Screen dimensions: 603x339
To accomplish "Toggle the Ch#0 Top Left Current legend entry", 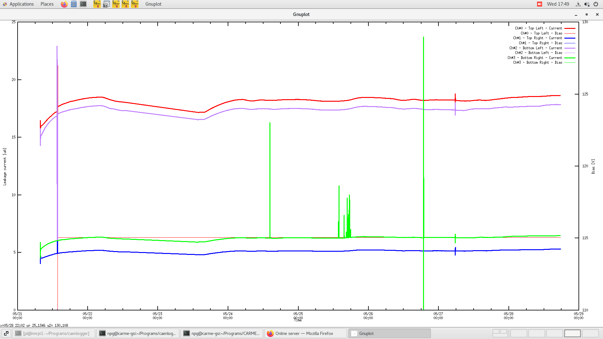I will pos(538,28).
